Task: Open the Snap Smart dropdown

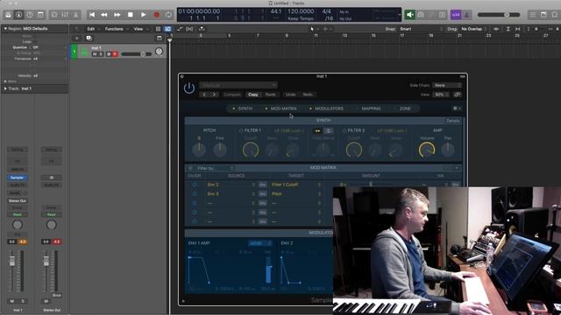Action: click(x=421, y=29)
